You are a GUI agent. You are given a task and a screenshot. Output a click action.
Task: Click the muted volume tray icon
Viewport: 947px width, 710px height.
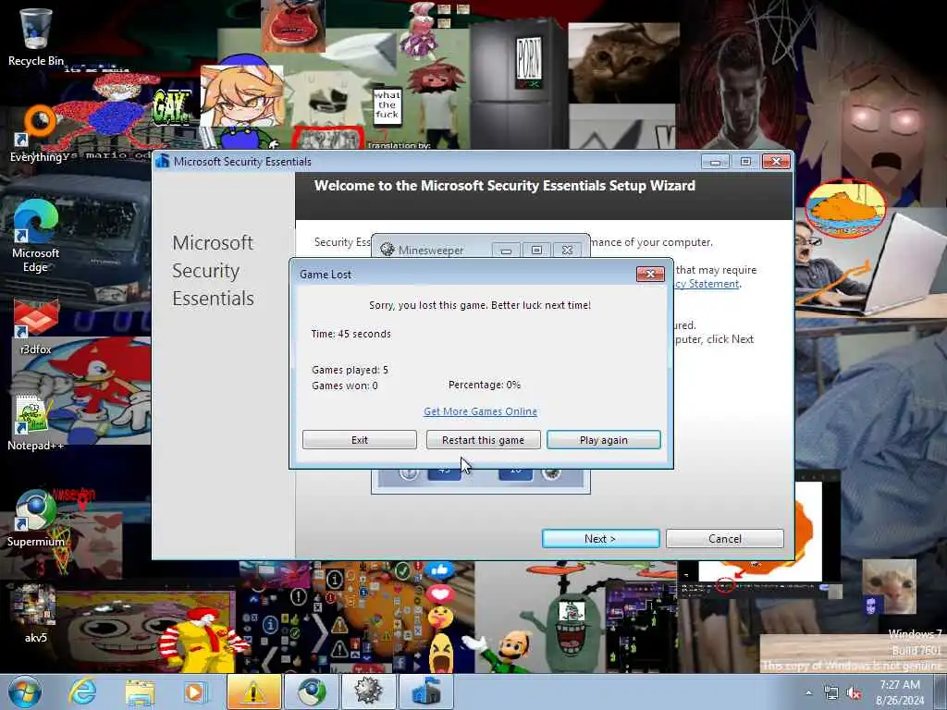tap(854, 693)
